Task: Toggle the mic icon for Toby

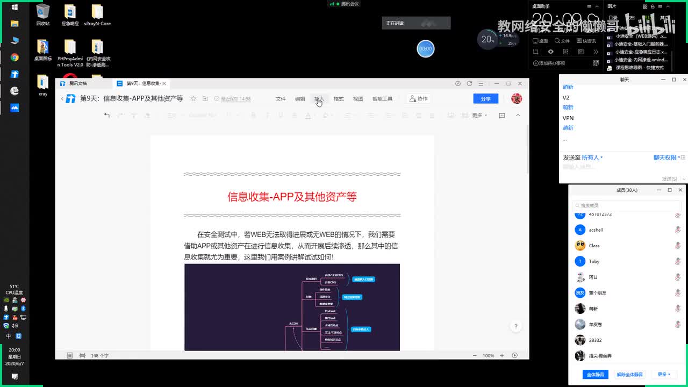Action: (x=678, y=261)
